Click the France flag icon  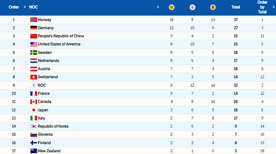click(34, 93)
